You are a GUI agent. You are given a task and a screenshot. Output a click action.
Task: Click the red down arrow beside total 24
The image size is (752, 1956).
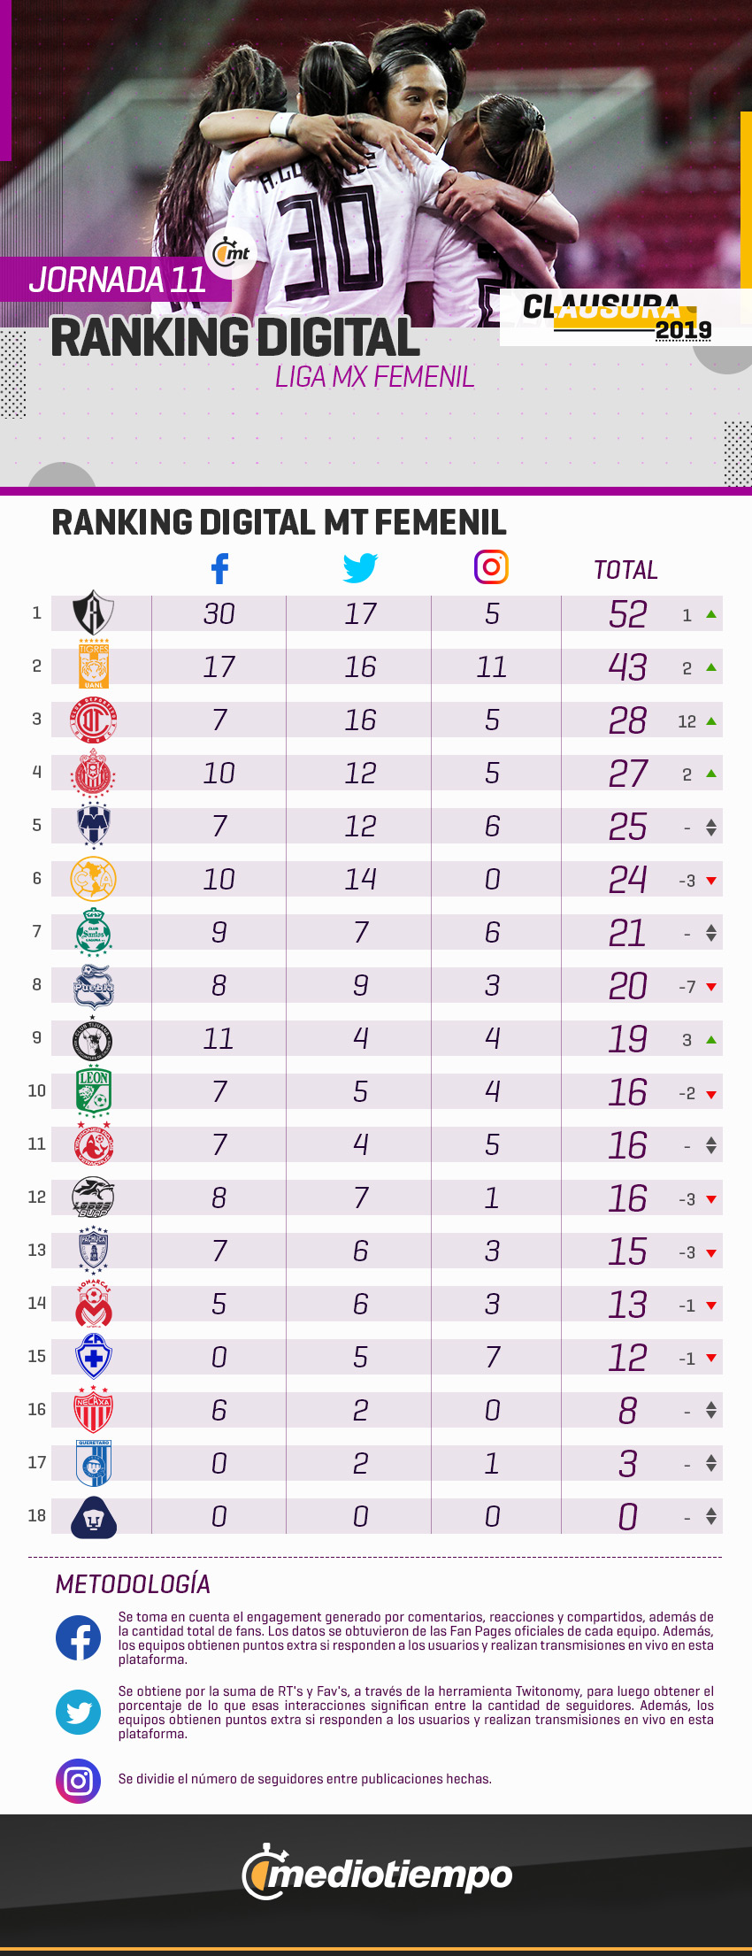pyautogui.click(x=711, y=881)
